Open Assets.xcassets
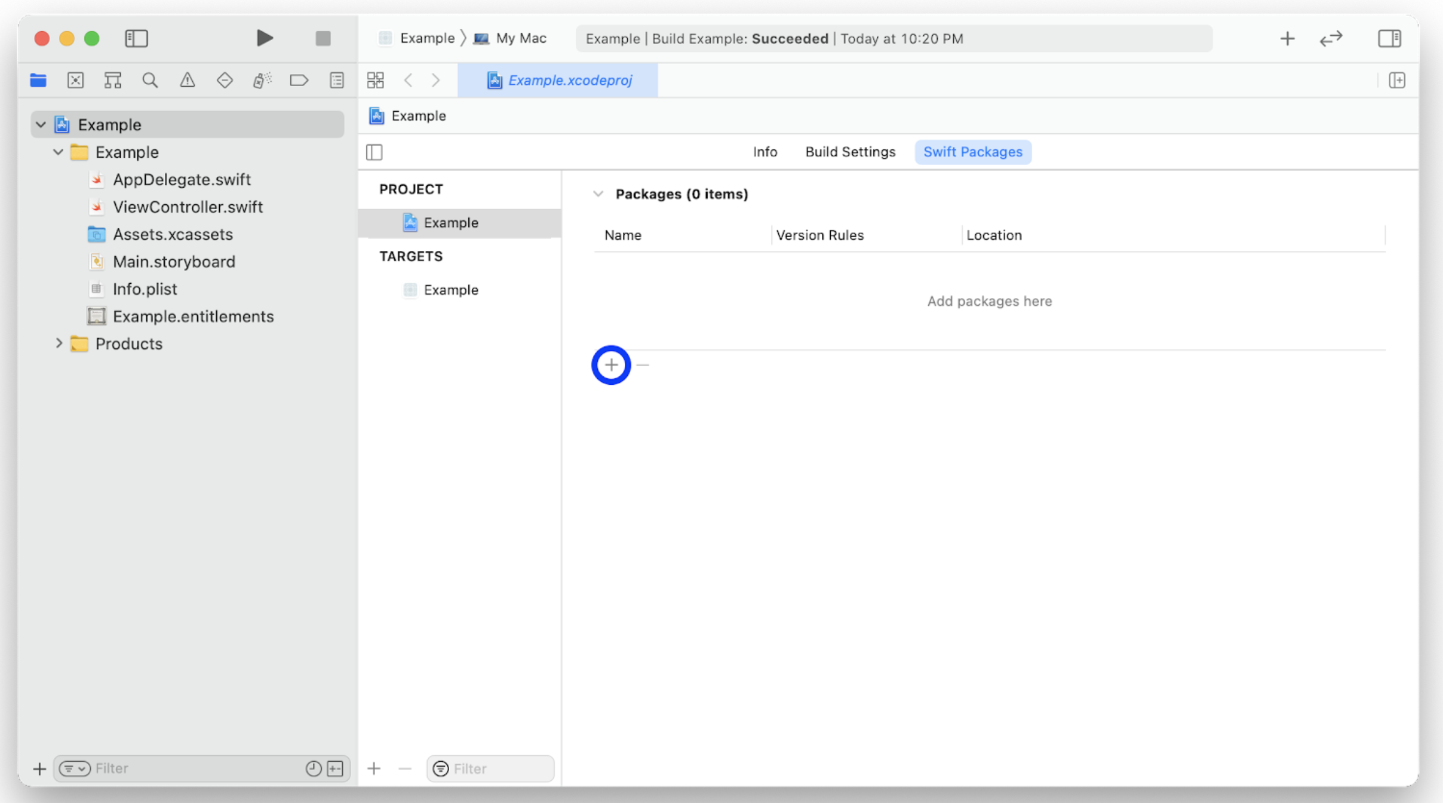 click(173, 234)
